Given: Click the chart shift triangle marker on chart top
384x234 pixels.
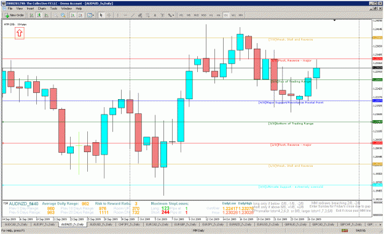Looking at the screenshot, I should pyautogui.click(x=334, y=20).
